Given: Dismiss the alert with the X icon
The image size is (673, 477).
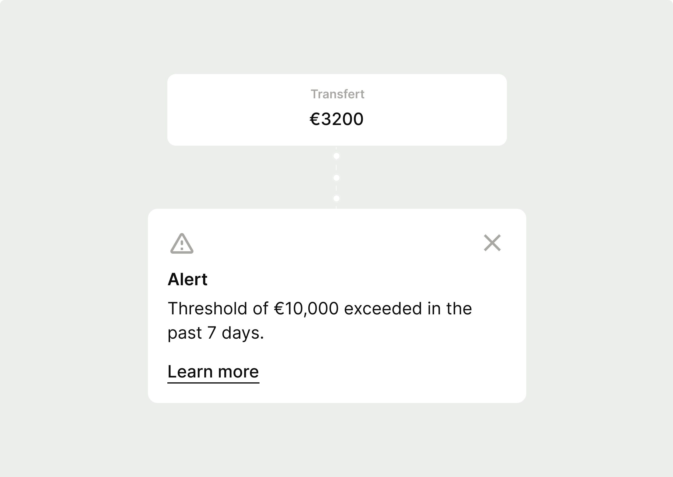Looking at the screenshot, I should tap(492, 243).
